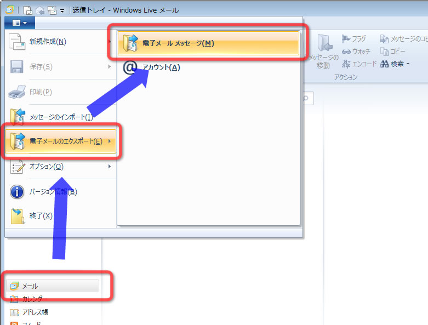The height and width of the screenshot is (325, 428).
Task: Click the メッセージのコピー ribbon button
Action: [404, 39]
